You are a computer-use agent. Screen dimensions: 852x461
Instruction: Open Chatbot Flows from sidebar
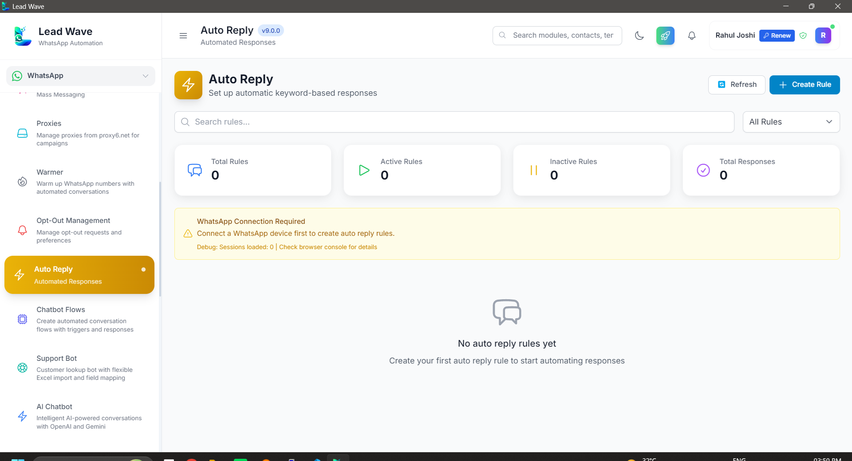pos(80,319)
